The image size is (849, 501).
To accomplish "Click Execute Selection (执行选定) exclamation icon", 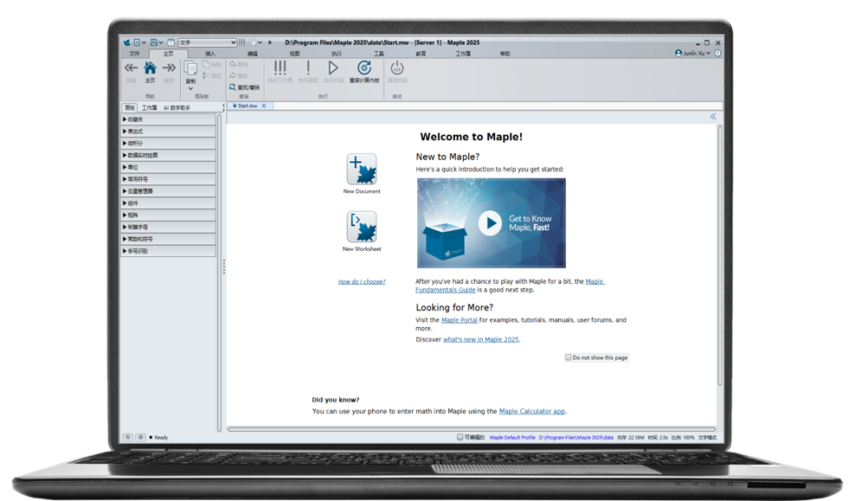I will tap(308, 67).
